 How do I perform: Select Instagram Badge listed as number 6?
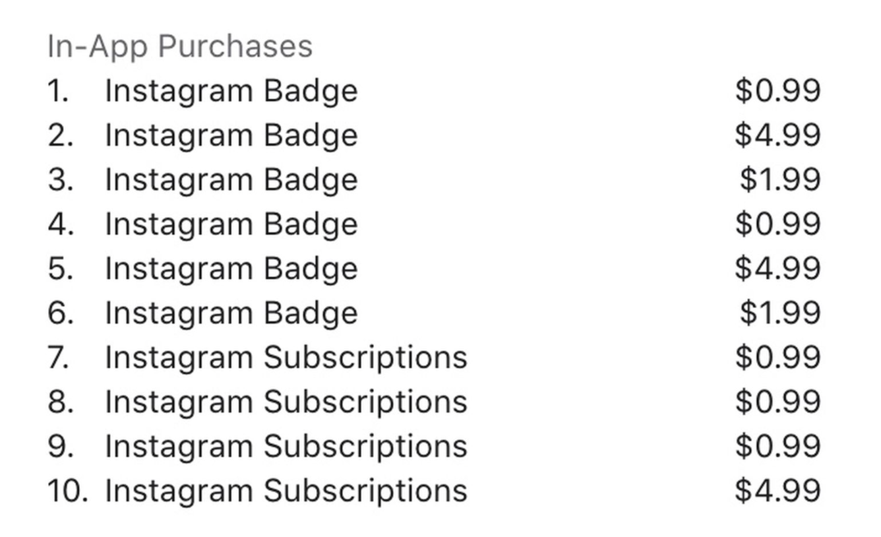(x=231, y=313)
